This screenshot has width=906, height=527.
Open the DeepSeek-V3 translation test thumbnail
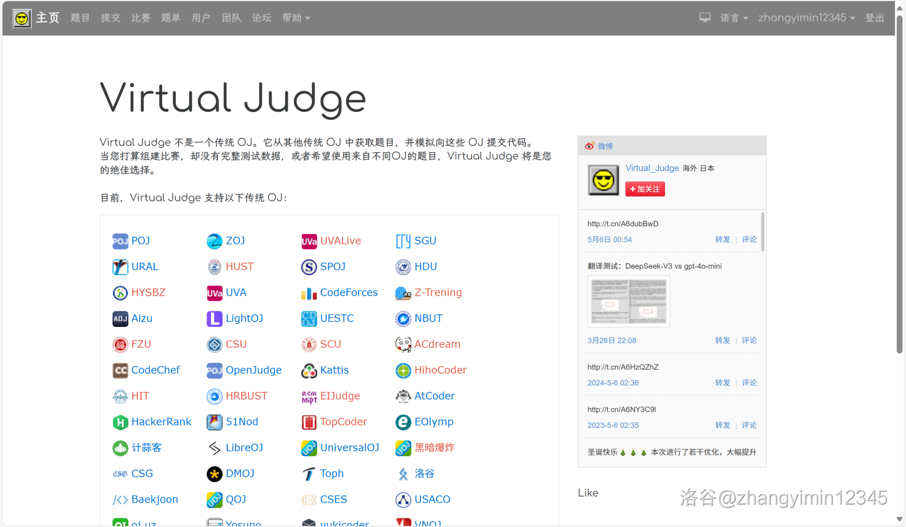click(629, 301)
